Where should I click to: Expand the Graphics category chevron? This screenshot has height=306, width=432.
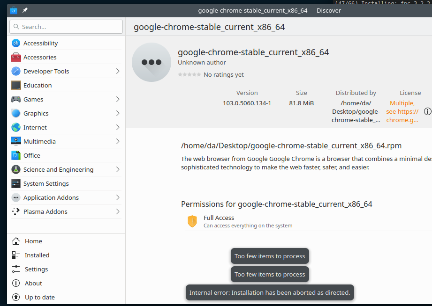[x=118, y=113]
